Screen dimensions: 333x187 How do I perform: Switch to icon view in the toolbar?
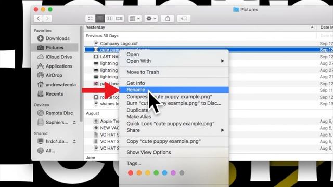click(x=90, y=19)
